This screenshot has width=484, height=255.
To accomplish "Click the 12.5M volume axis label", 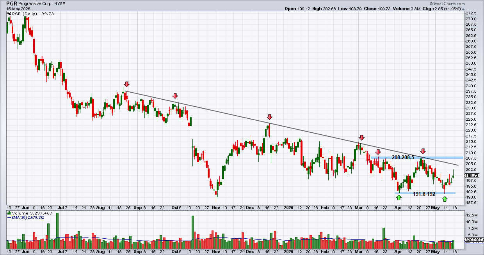I will click(471, 215).
